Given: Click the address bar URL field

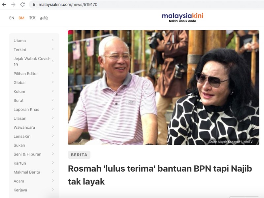Looking at the screenshot, I should coord(147,5).
